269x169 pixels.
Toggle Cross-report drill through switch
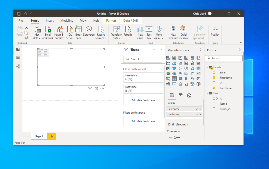point(177,137)
